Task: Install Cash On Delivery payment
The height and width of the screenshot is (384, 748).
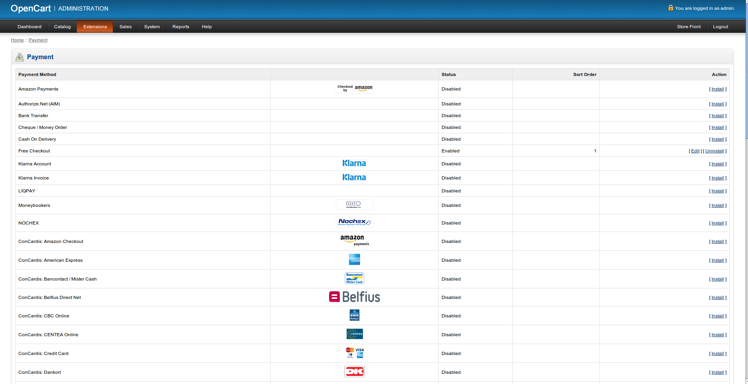Action: (x=717, y=139)
